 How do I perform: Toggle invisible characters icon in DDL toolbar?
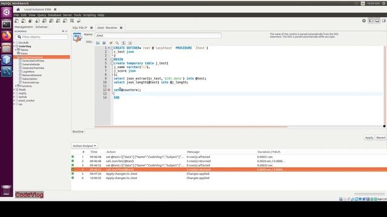point(123,43)
